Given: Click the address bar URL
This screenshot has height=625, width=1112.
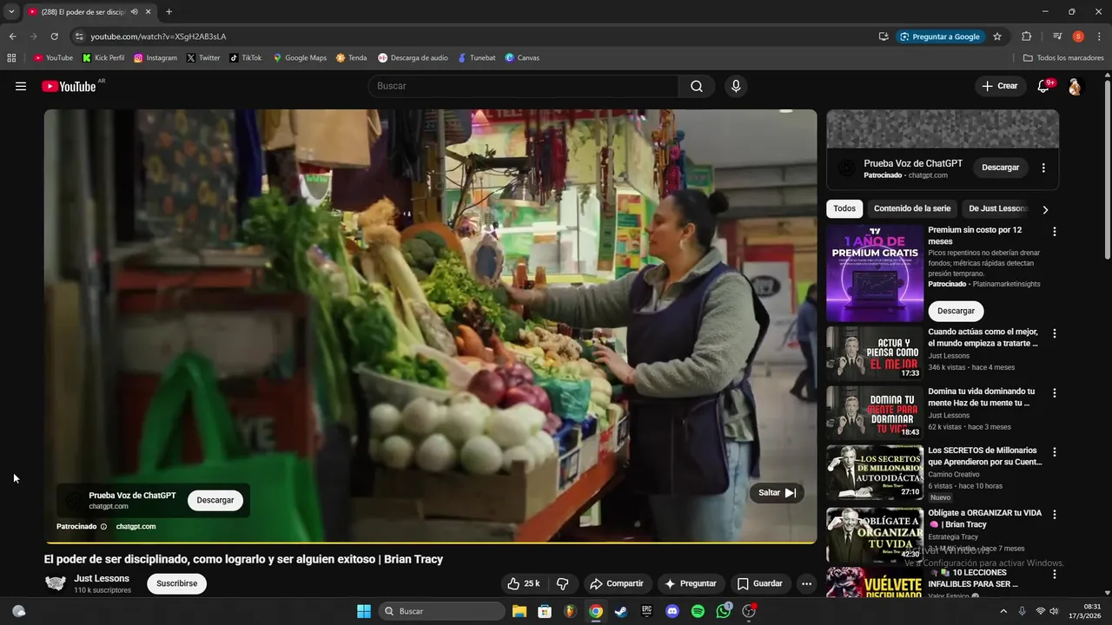Looking at the screenshot, I should 158,36.
